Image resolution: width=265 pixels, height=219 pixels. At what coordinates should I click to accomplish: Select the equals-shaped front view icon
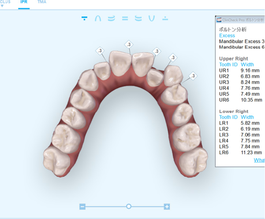point(125,18)
